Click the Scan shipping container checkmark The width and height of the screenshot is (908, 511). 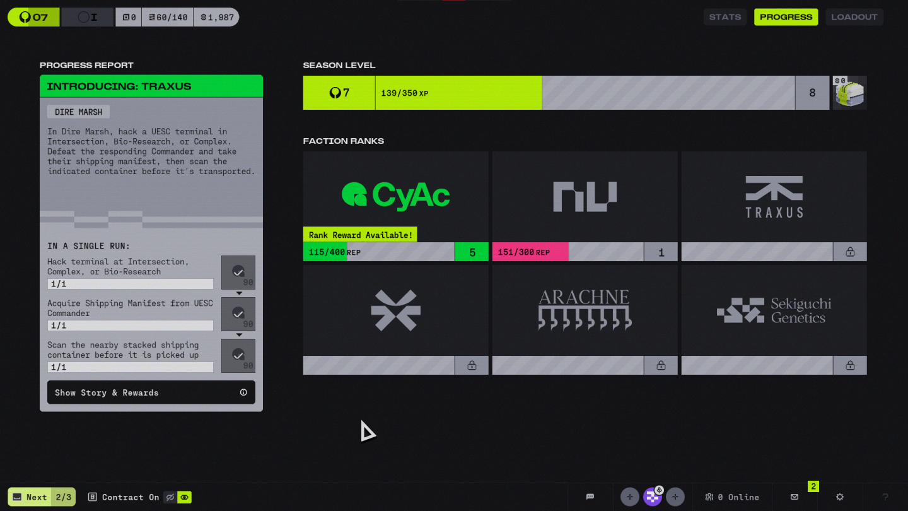click(x=238, y=355)
